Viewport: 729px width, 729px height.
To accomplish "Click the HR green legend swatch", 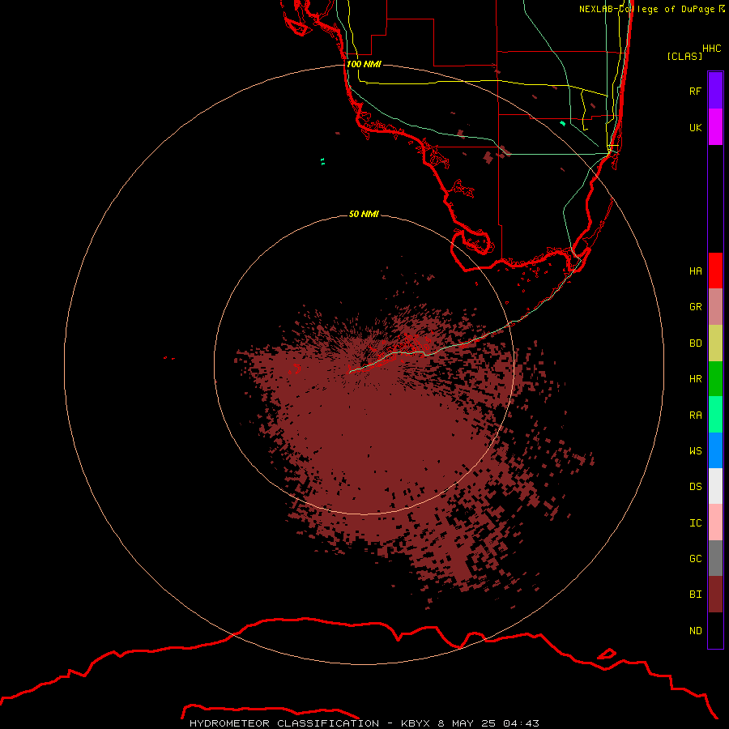I will pyautogui.click(x=715, y=379).
